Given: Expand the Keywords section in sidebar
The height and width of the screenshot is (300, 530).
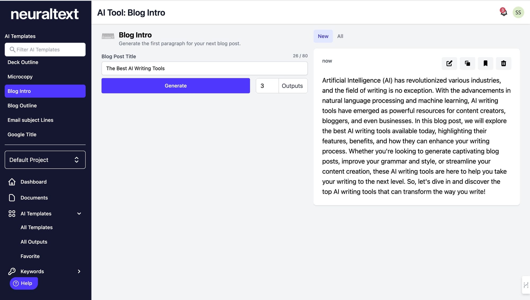Looking at the screenshot, I should point(78,271).
